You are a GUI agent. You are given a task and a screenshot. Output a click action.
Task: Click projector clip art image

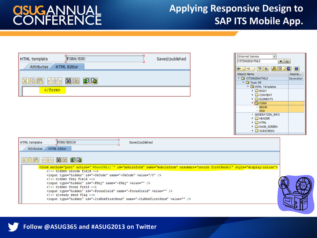tap(296, 194)
